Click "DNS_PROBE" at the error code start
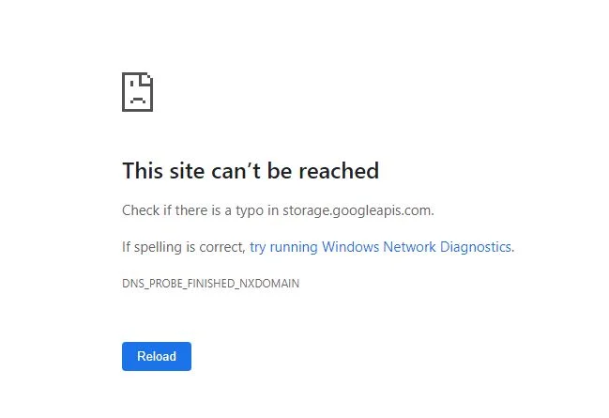 [x=149, y=283]
